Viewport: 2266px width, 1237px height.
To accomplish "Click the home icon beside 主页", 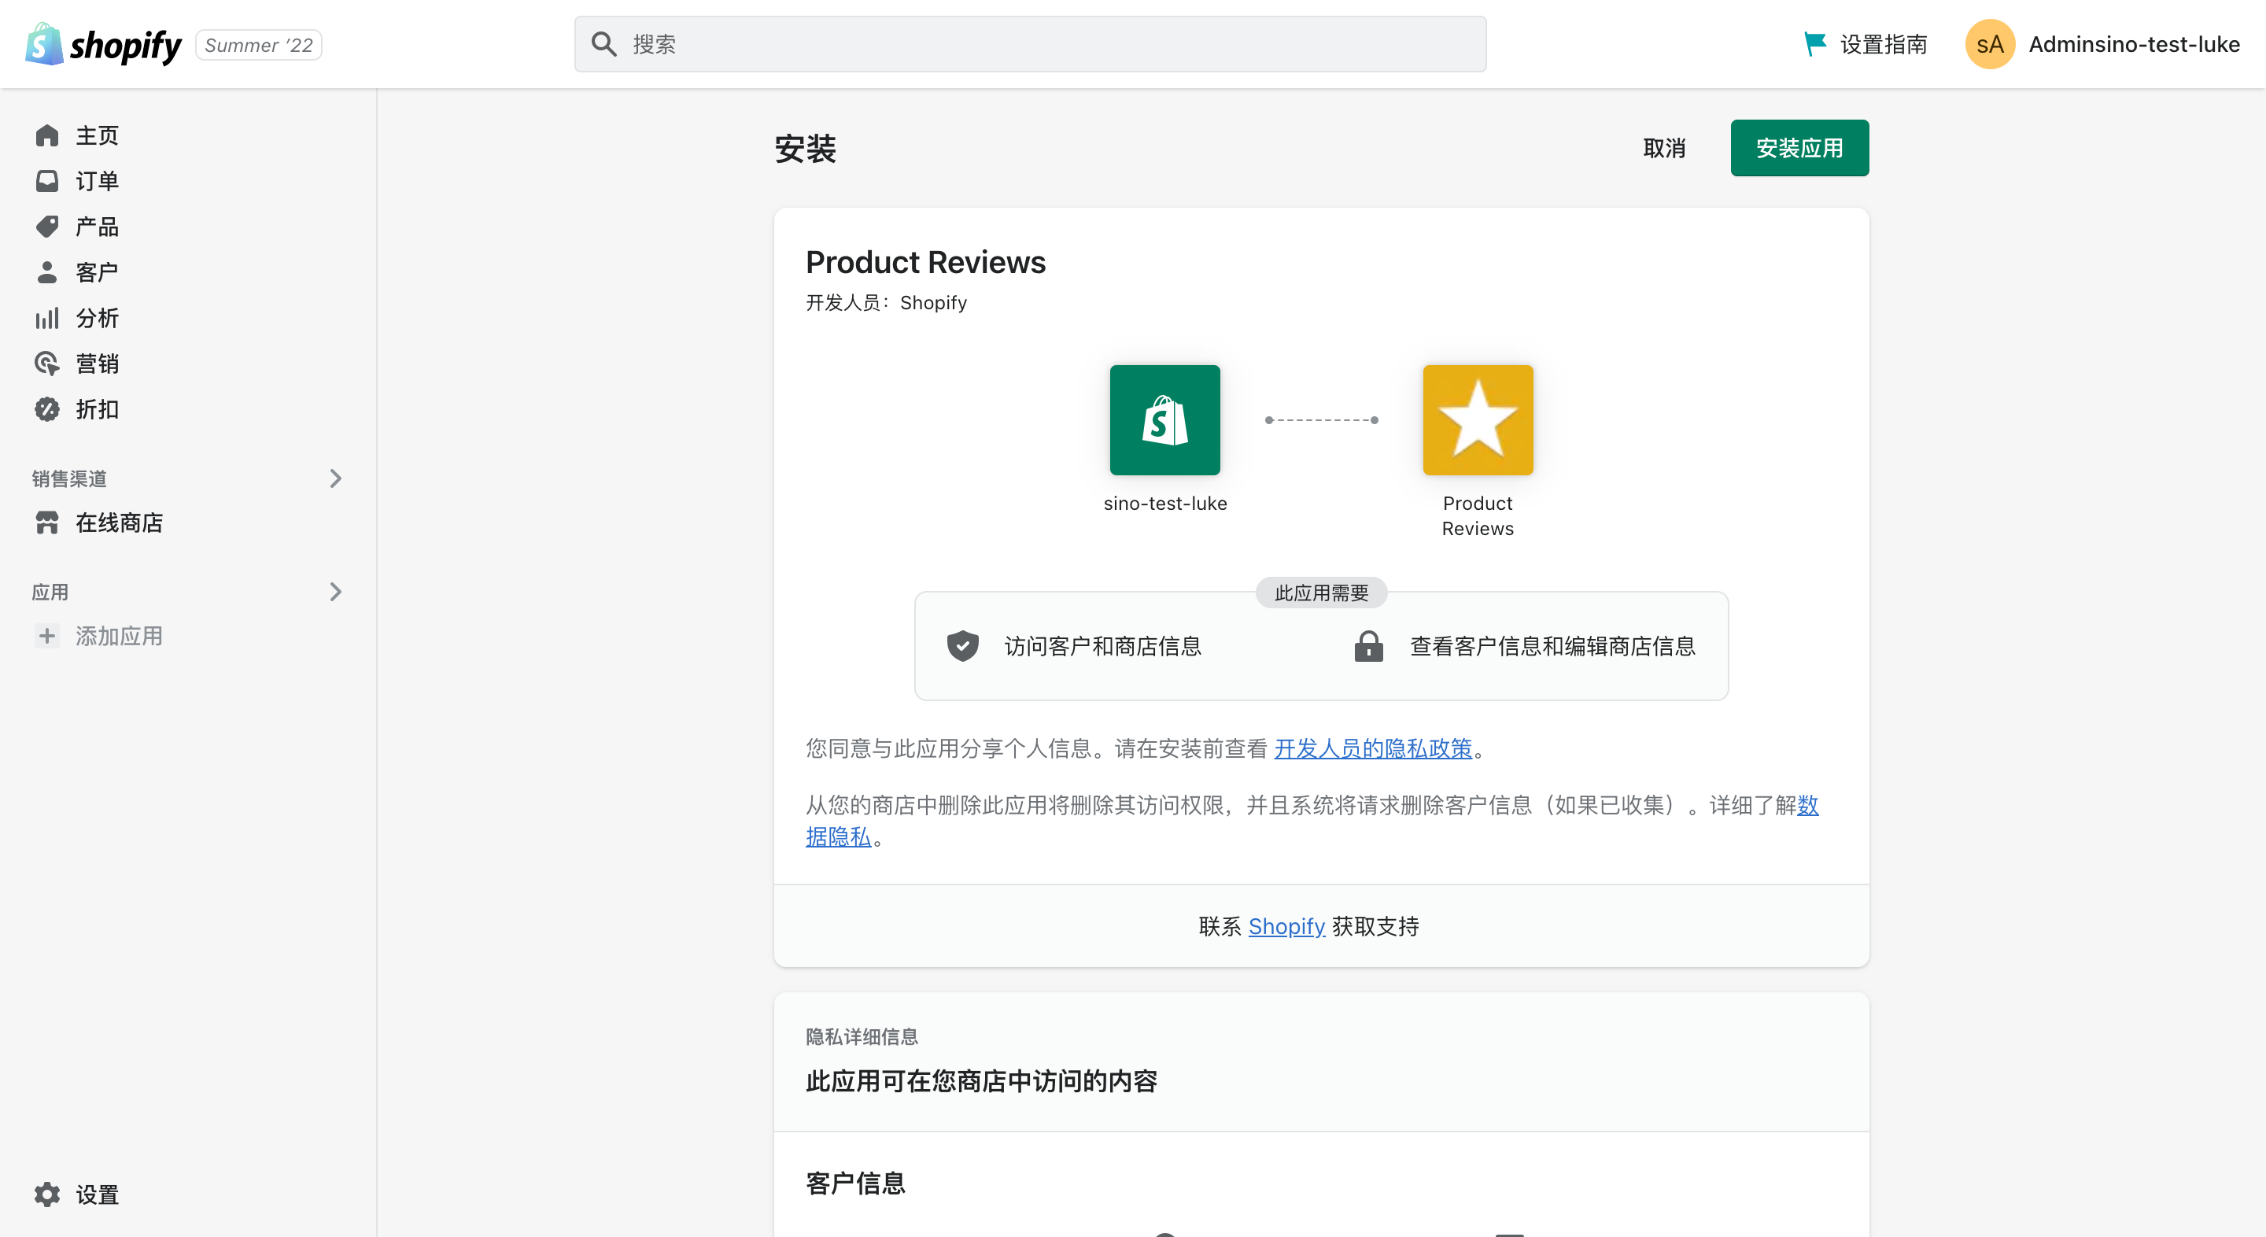I will pyautogui.click(x=46, y=135).
